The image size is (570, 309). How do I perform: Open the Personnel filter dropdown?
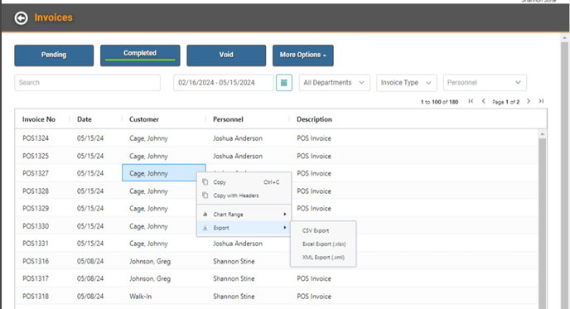pos(485,83)
